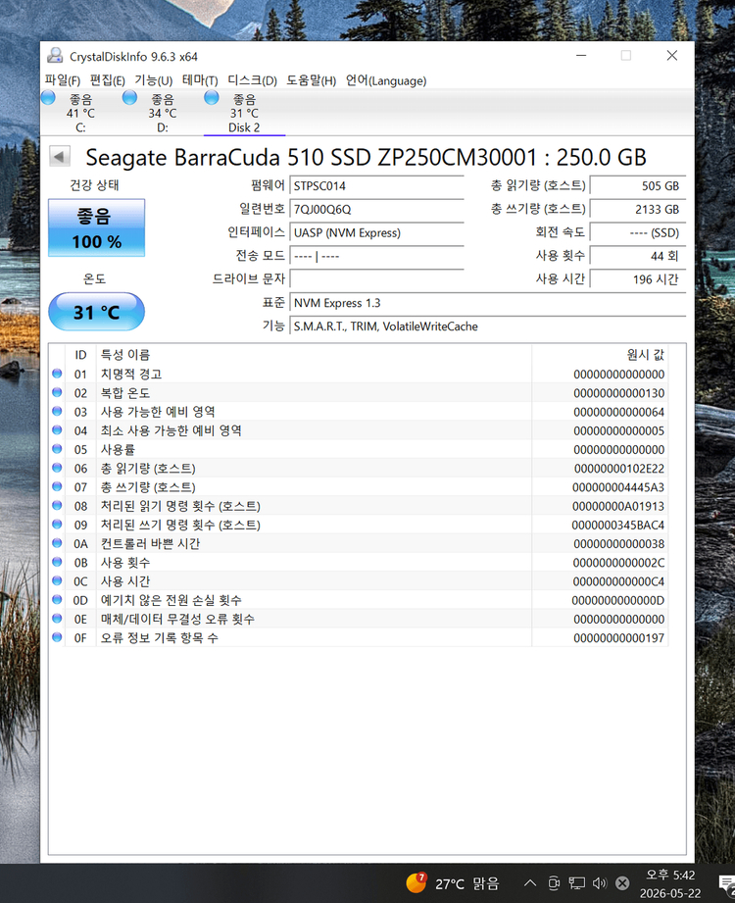Select the row 04 최소 사용 가능한 예비 영역

(x=359, y=430)
